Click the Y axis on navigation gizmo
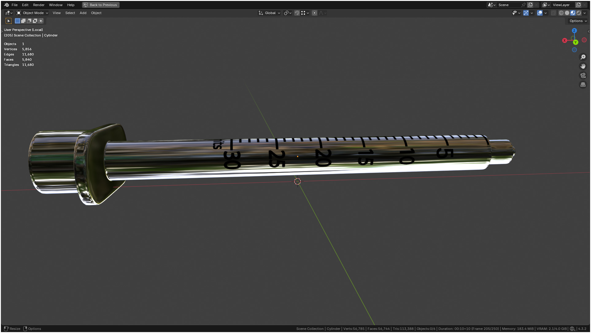Viewport: 591px width, 333px height. click(x=576, y=42)
